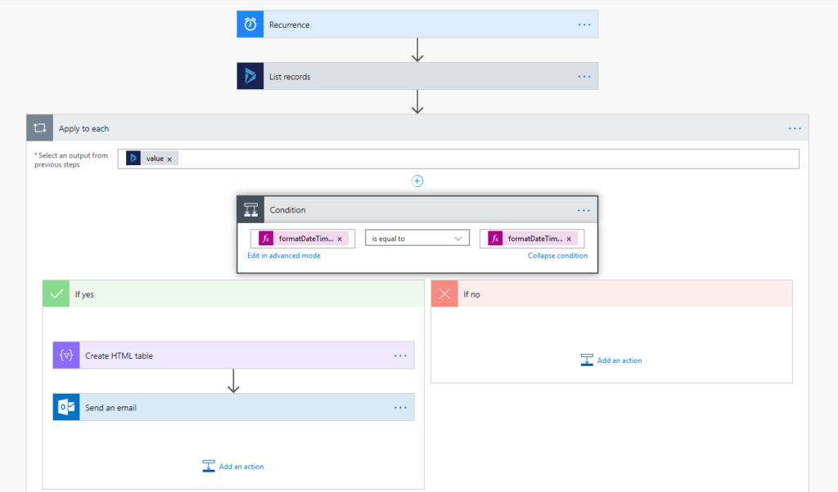
Task: Open the Condition card ellipsis menu
Action: [x=583, y=209]
